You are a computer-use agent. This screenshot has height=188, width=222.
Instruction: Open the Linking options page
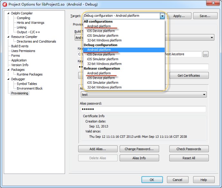pos(22,27)
